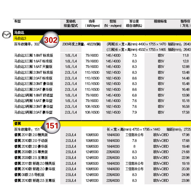Select row 睿翼 2010款 轿跑 2.5 至尊版
The height and width of the screenshot is (185, 191).
pyautogui.click(x=102, y=181)
